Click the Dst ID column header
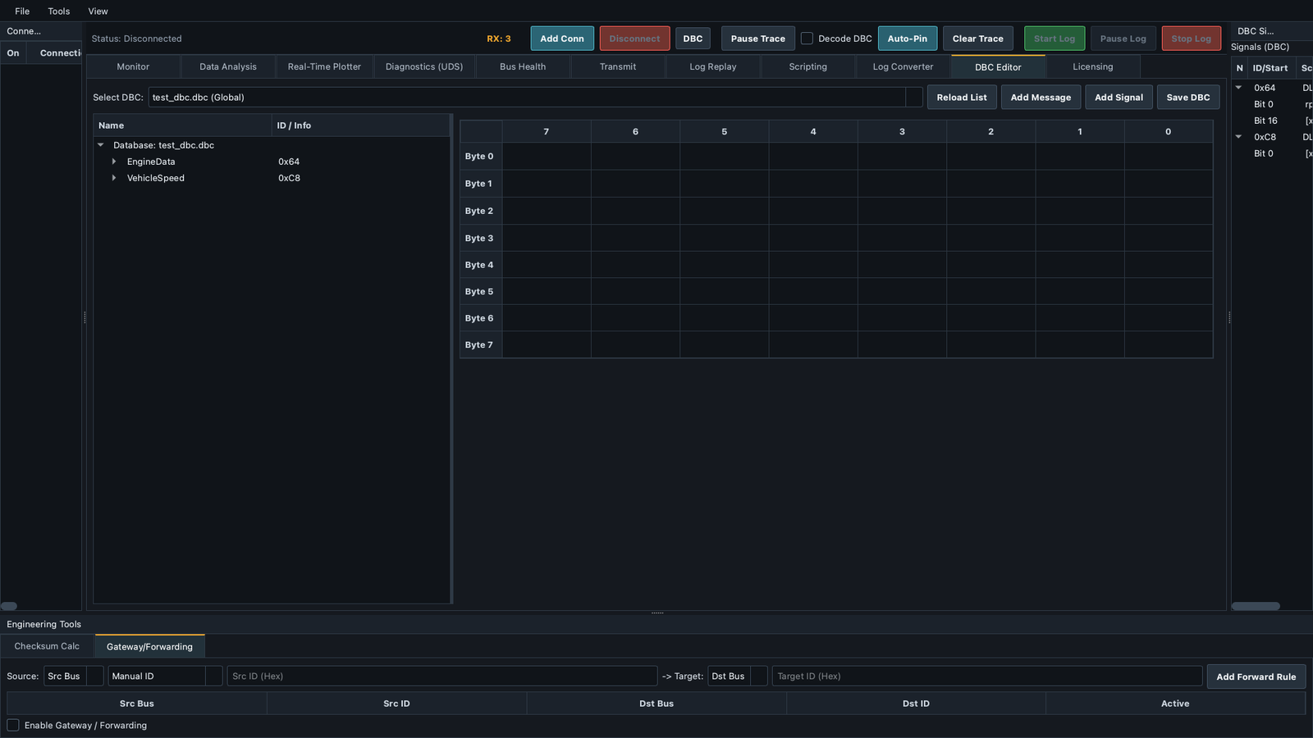Screen dimensions: 1313x738 click(x=916, y=704)
